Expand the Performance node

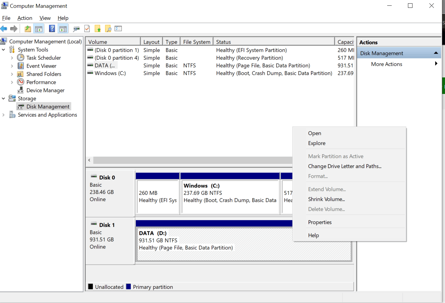tap(12, 82)
